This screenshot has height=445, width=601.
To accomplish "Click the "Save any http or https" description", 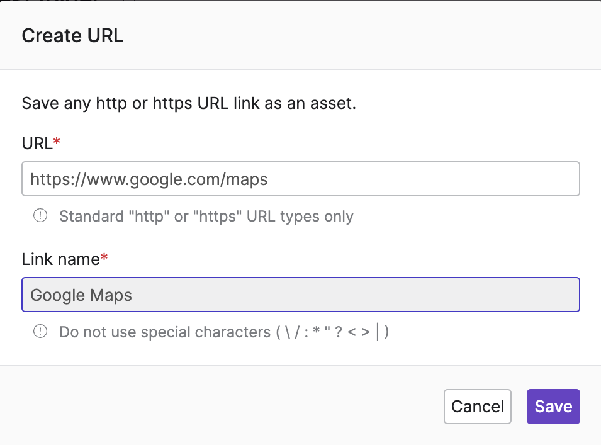I will (x=189, y=103).
